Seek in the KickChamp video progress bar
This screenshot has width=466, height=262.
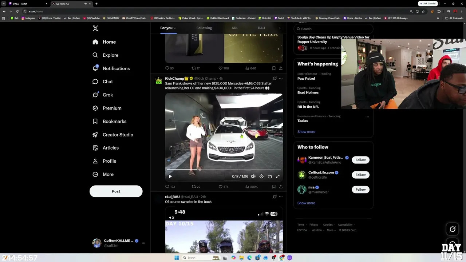point(224,170)
